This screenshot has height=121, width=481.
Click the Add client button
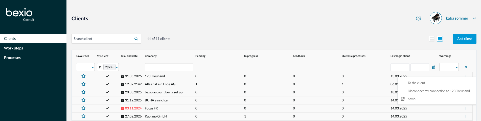[464, 39]
